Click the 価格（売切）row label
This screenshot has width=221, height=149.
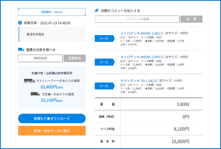tap(107, 117)
